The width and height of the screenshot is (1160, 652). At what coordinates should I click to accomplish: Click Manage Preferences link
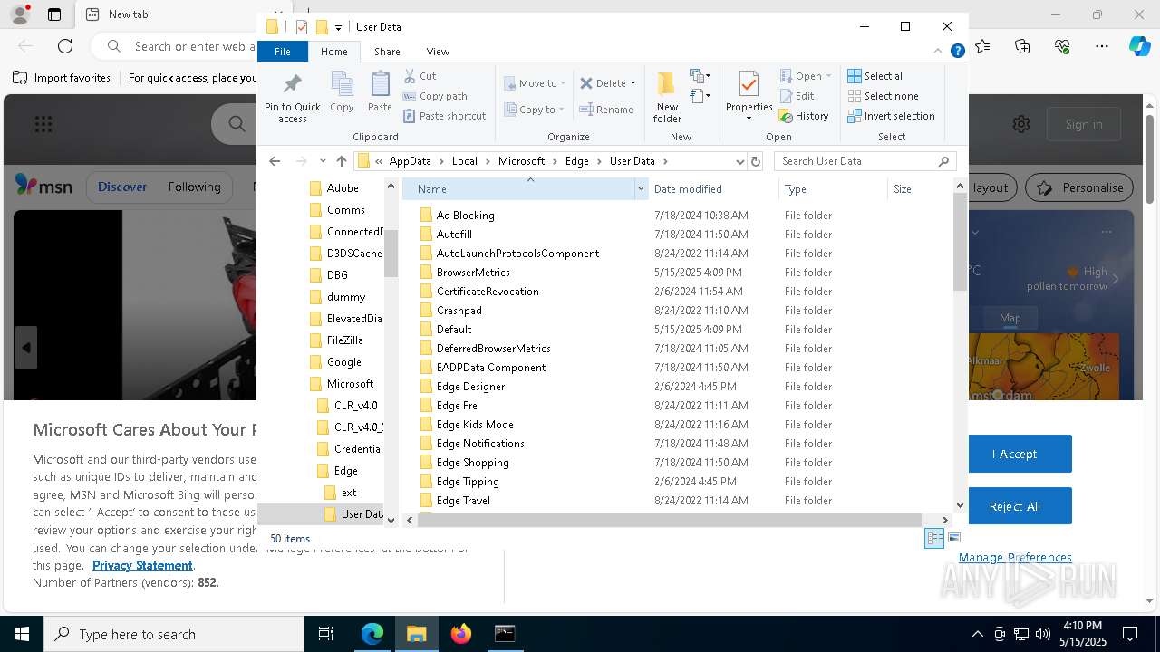coord(1015,557)
